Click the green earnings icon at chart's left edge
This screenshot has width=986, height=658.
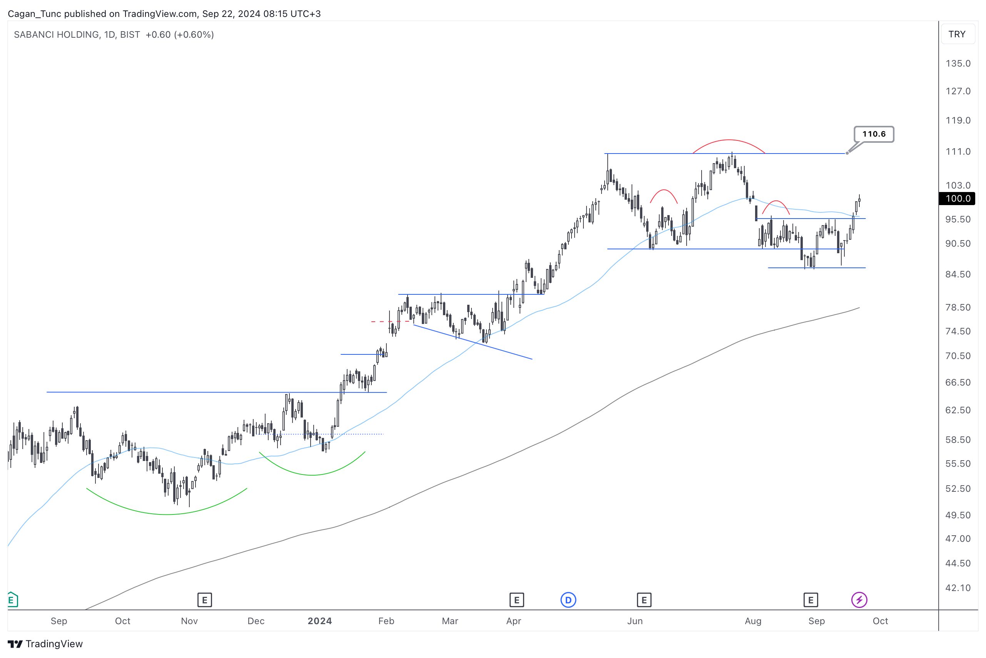tap(12, 600)
